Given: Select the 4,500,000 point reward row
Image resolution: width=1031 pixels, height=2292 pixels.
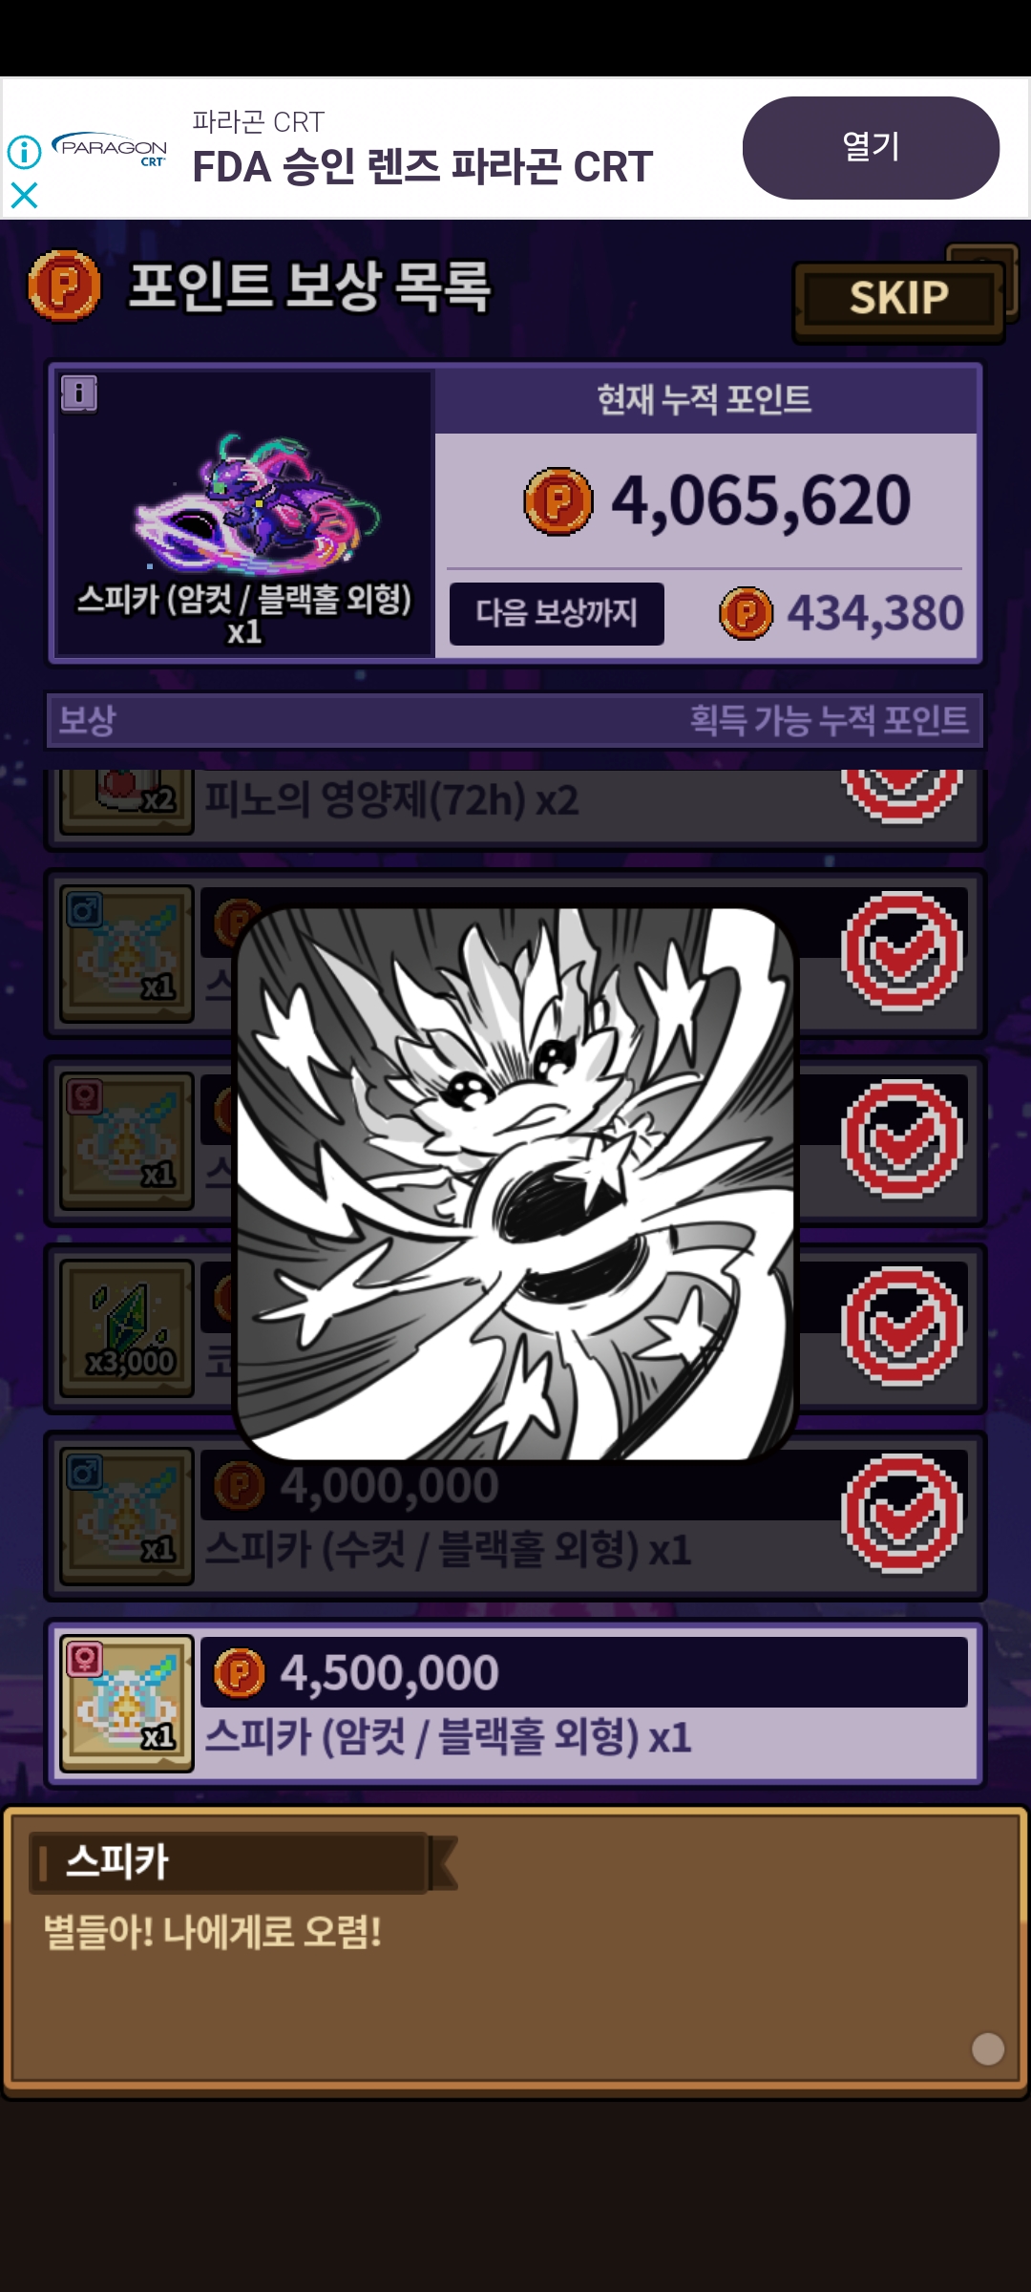Looking at the screenshot, I should coord(515,1703).
